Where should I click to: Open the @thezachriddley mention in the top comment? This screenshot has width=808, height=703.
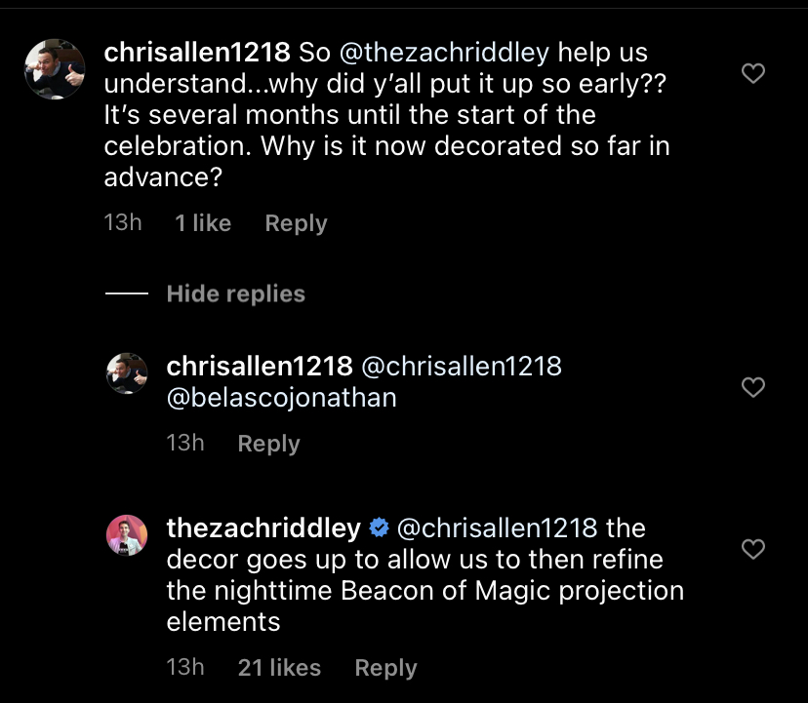(444, 53)
